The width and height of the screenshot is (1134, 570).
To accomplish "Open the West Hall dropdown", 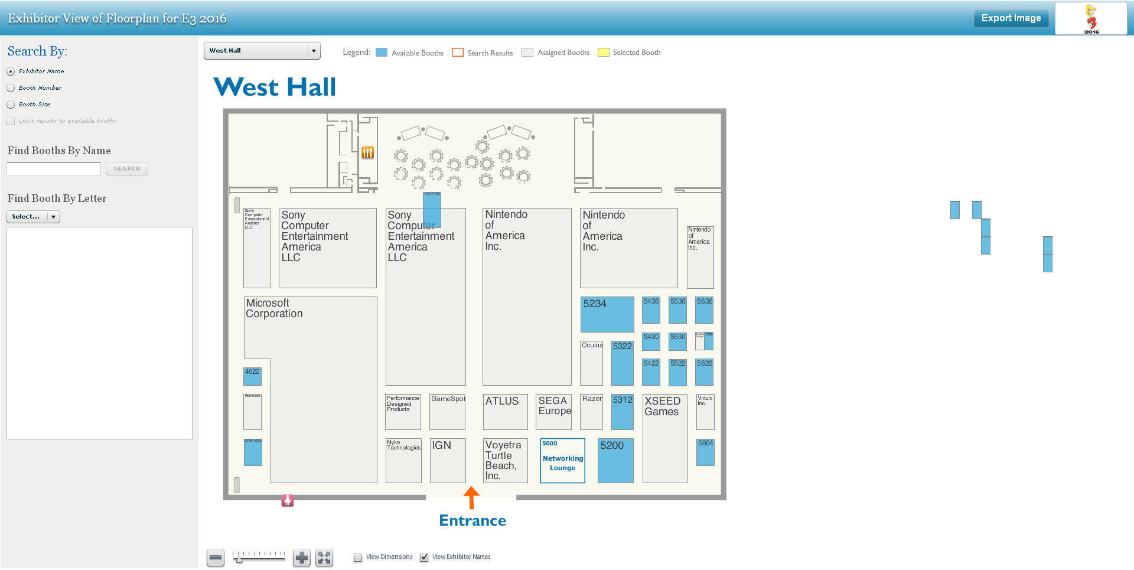I will 262,51.
